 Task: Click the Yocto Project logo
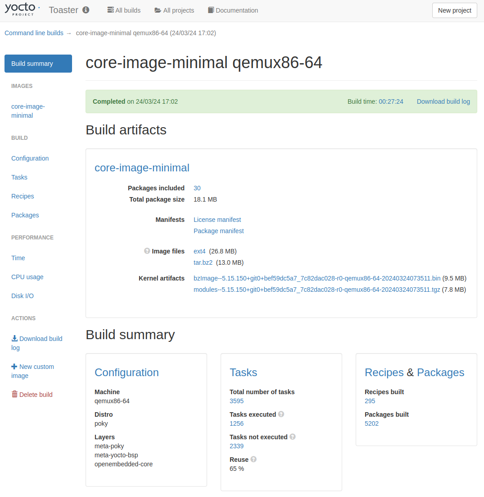coord(22,9)
